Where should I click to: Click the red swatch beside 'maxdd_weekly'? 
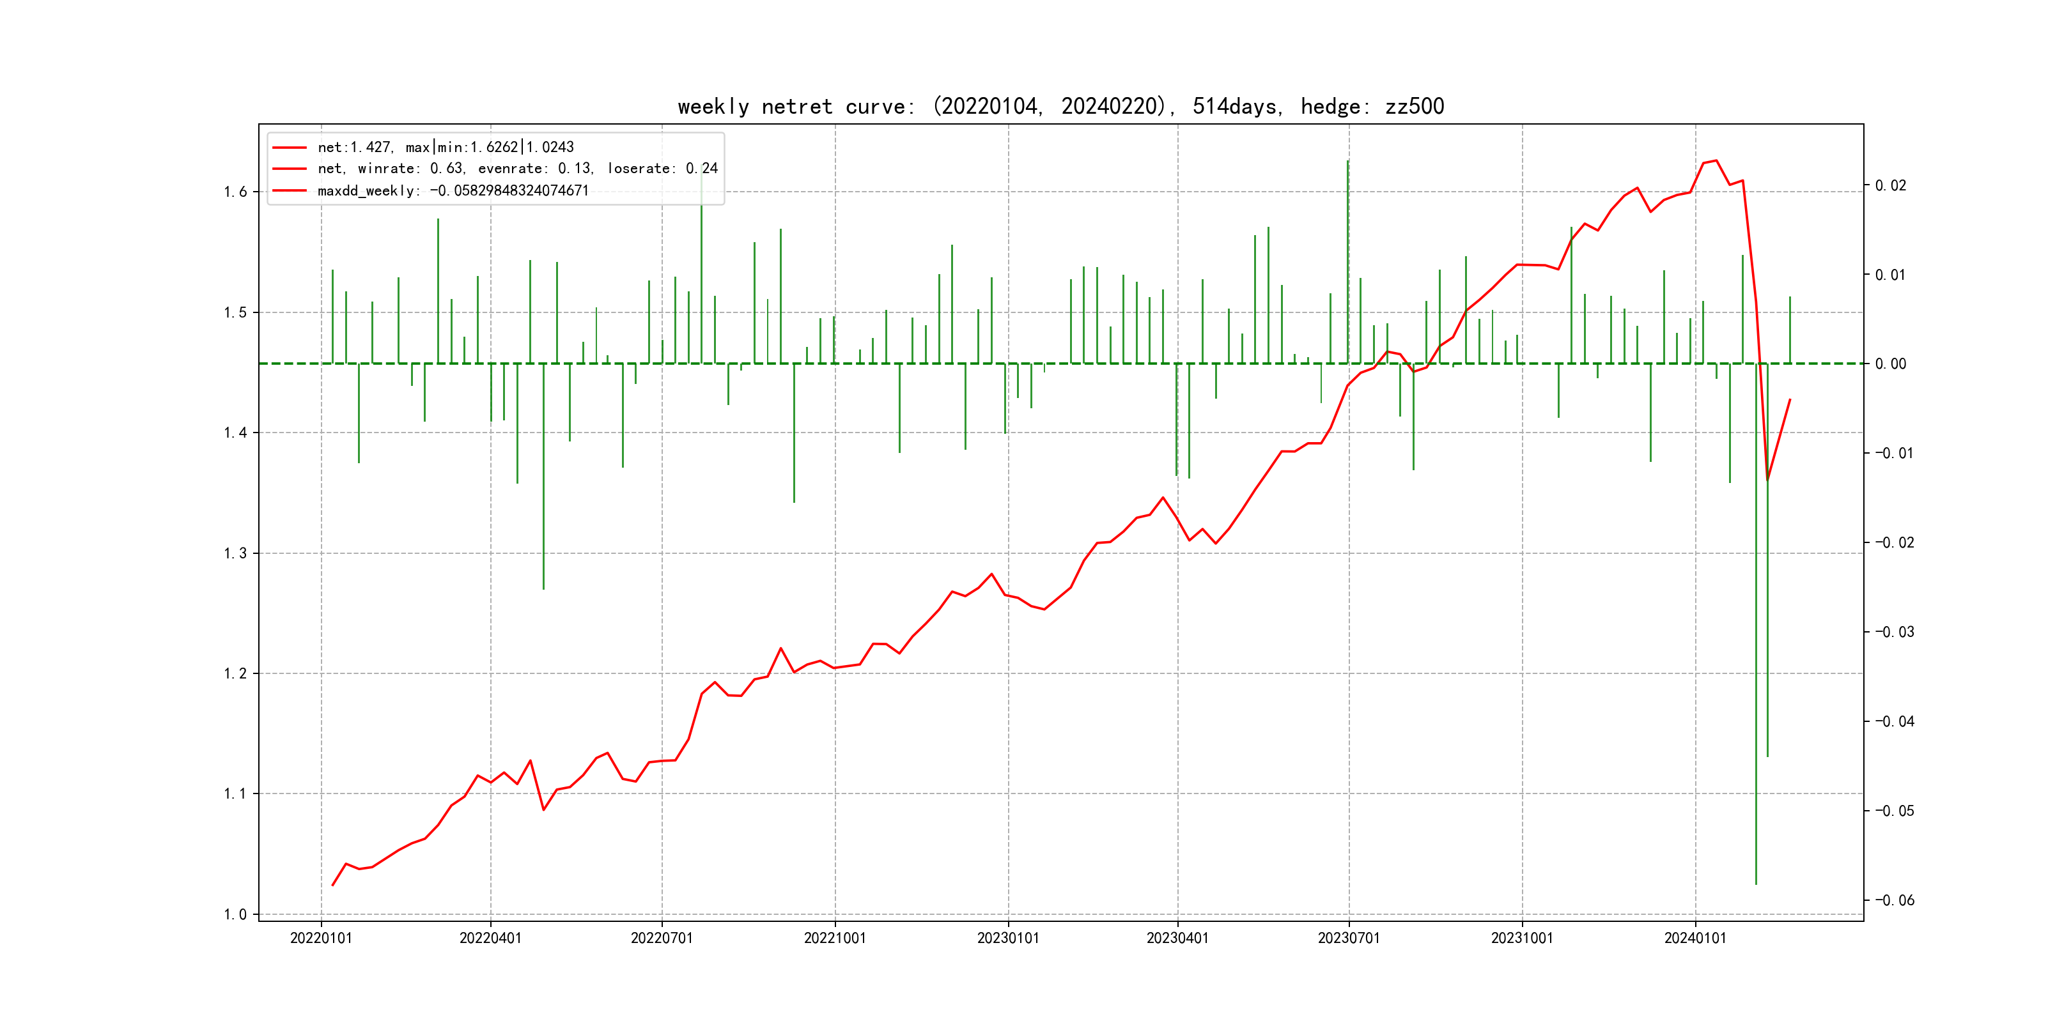tap(290, 190)
